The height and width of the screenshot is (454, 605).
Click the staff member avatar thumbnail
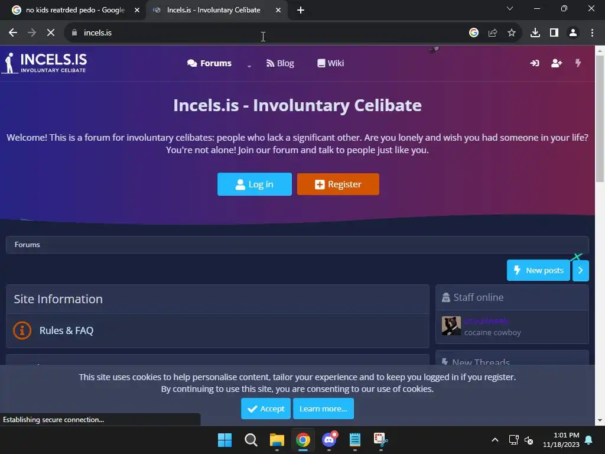coord(451,326)
